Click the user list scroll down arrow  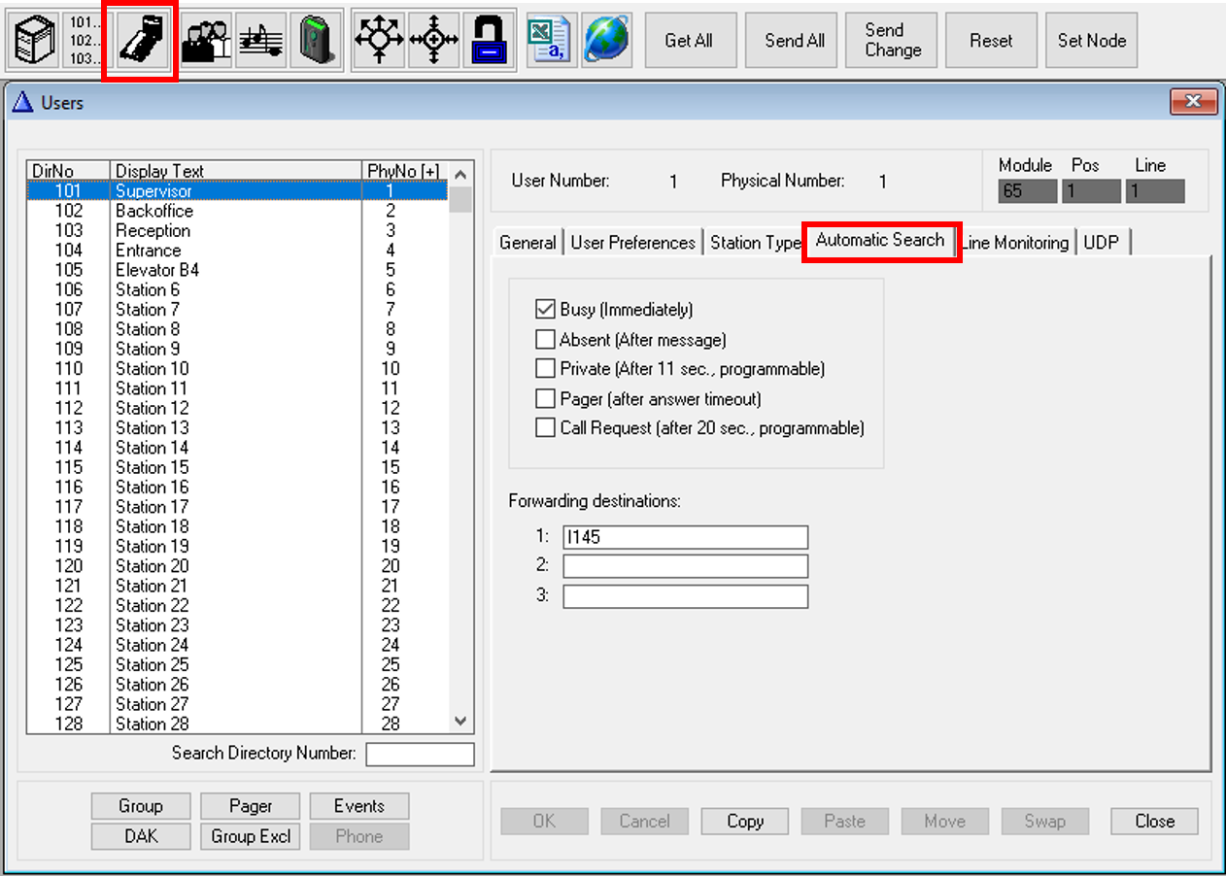point(460,722)
